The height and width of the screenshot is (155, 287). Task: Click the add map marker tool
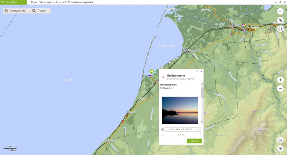[x=280, y=20]
